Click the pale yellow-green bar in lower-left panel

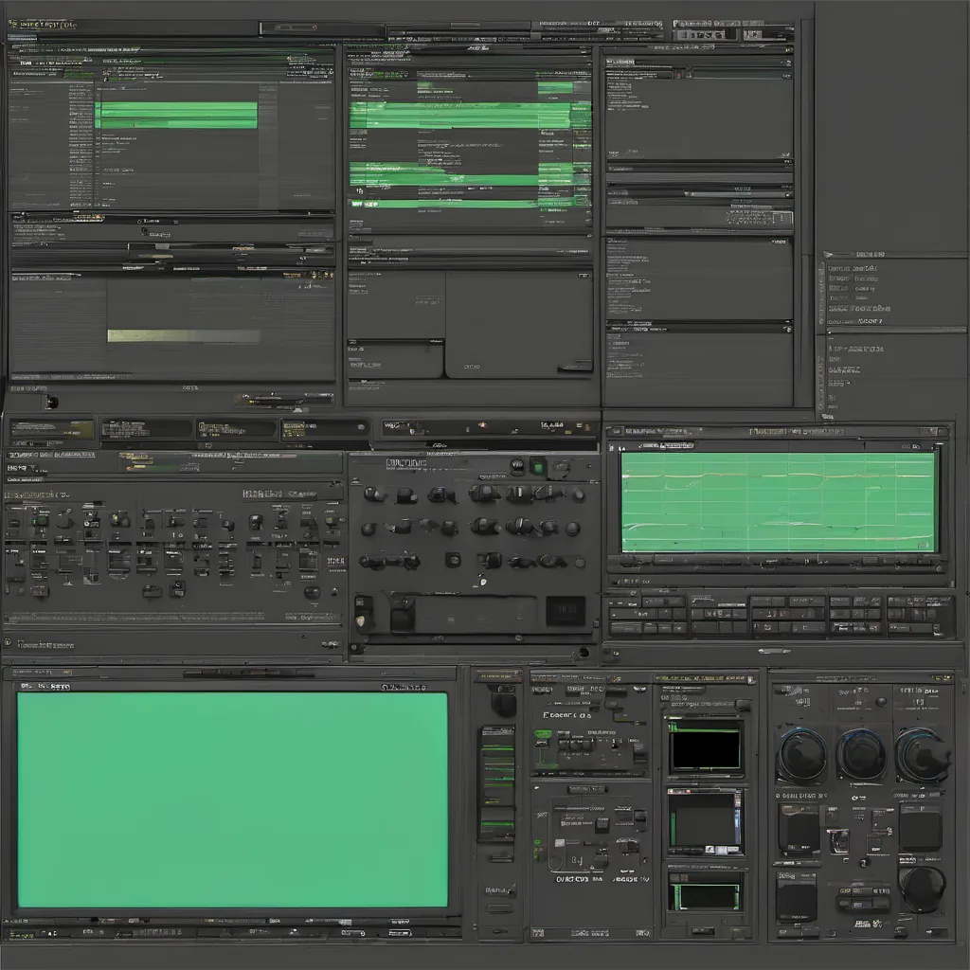tap(184, 335)
